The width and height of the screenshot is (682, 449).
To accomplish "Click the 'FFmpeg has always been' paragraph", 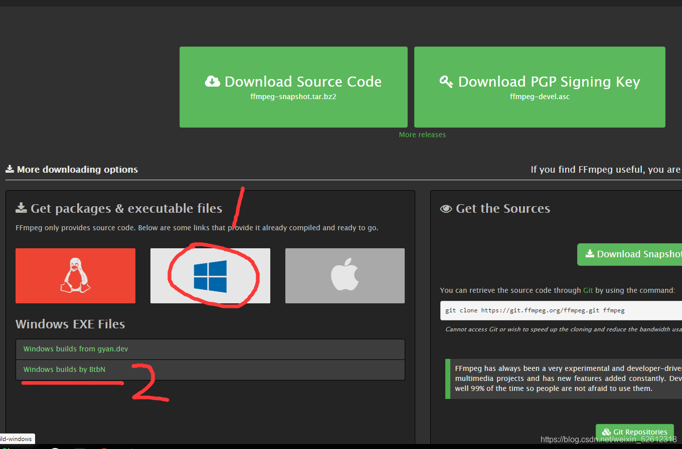I will coord(568,378).
